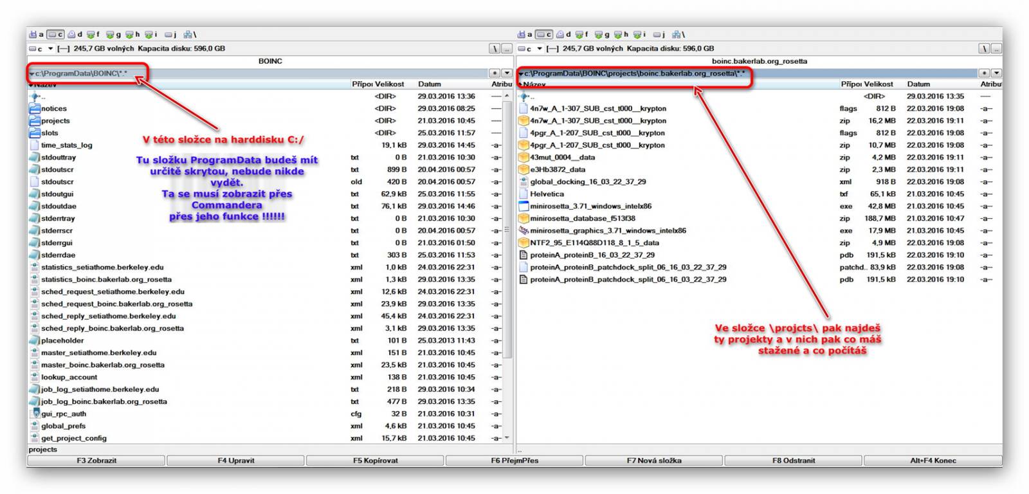Click the F7 Nová složka button
This screenshot has width=1029, height=494.
point(654,461)
